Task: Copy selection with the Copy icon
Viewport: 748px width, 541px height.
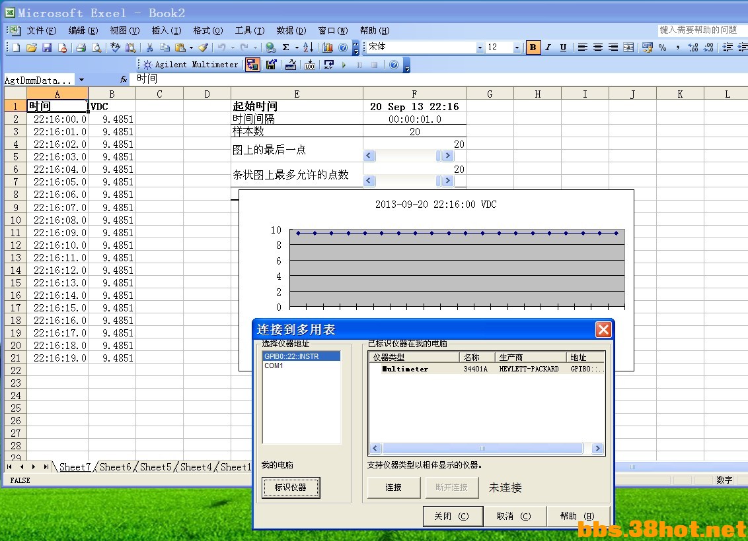Action: (165, 47)
